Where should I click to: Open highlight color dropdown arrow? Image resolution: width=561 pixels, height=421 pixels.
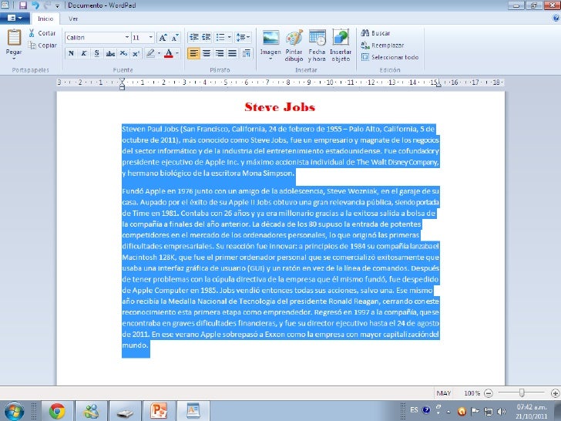tap(159, 53)
